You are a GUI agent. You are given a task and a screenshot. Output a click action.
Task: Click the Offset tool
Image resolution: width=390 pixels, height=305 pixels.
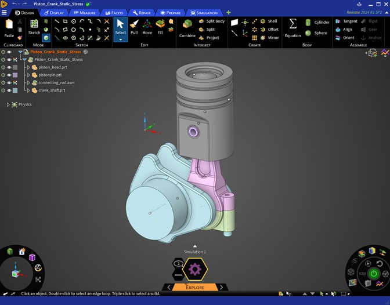click(x=269, y=30)
